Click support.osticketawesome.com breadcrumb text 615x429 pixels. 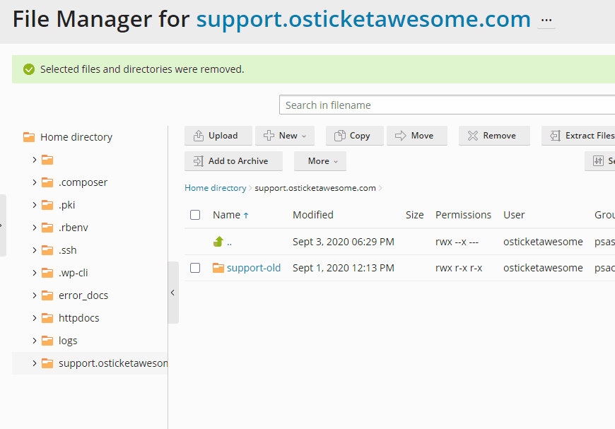(x=315, y=188)
